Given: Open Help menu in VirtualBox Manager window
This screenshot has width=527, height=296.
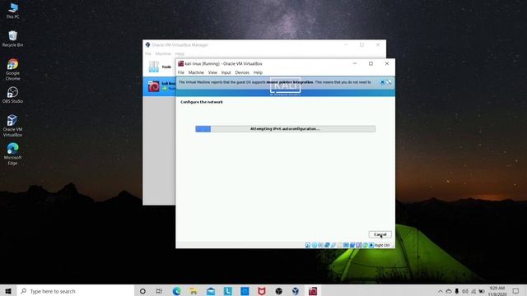Looking at the screenshot, I should tap(180, 53).
